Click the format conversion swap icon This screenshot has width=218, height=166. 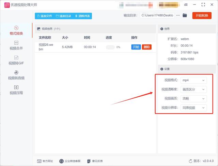click(16, 28)
